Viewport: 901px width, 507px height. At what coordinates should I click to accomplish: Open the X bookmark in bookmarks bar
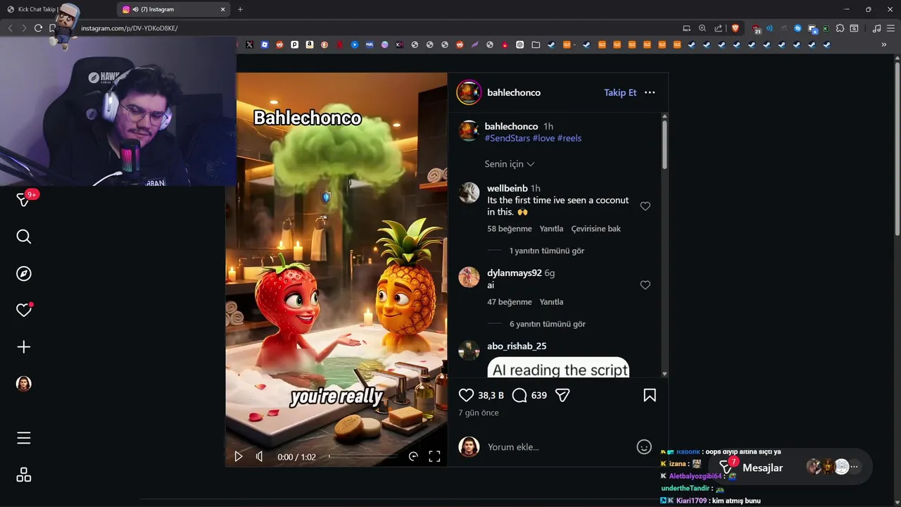pos(249,44)
